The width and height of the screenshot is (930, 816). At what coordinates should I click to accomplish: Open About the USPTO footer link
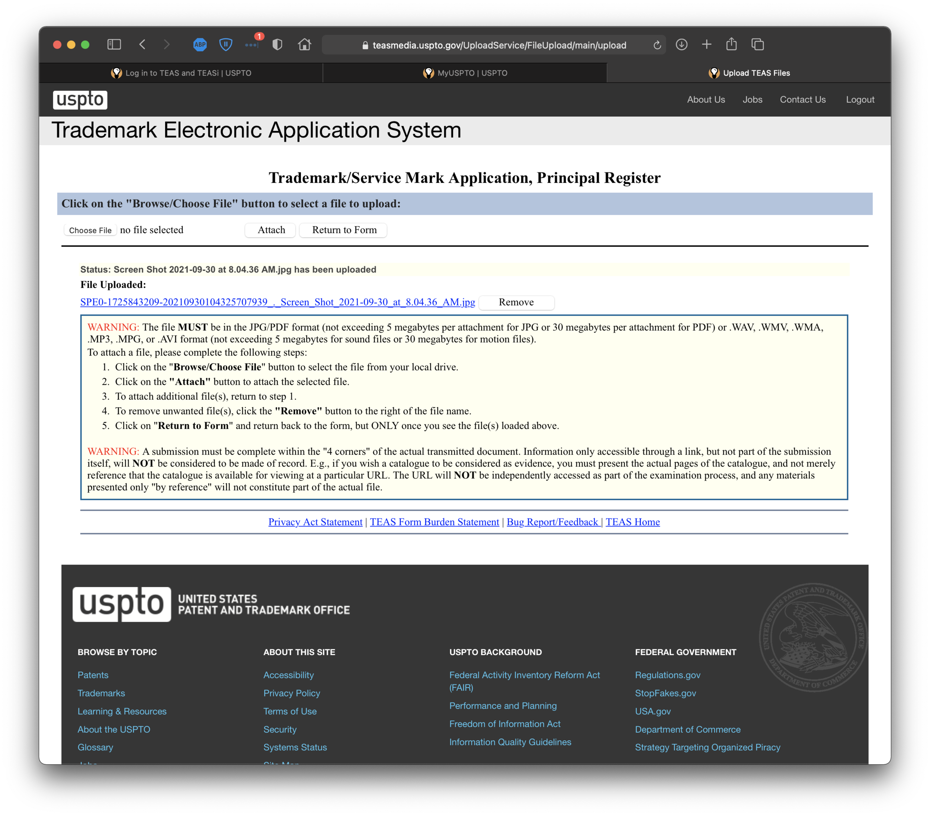click(114, 730)
